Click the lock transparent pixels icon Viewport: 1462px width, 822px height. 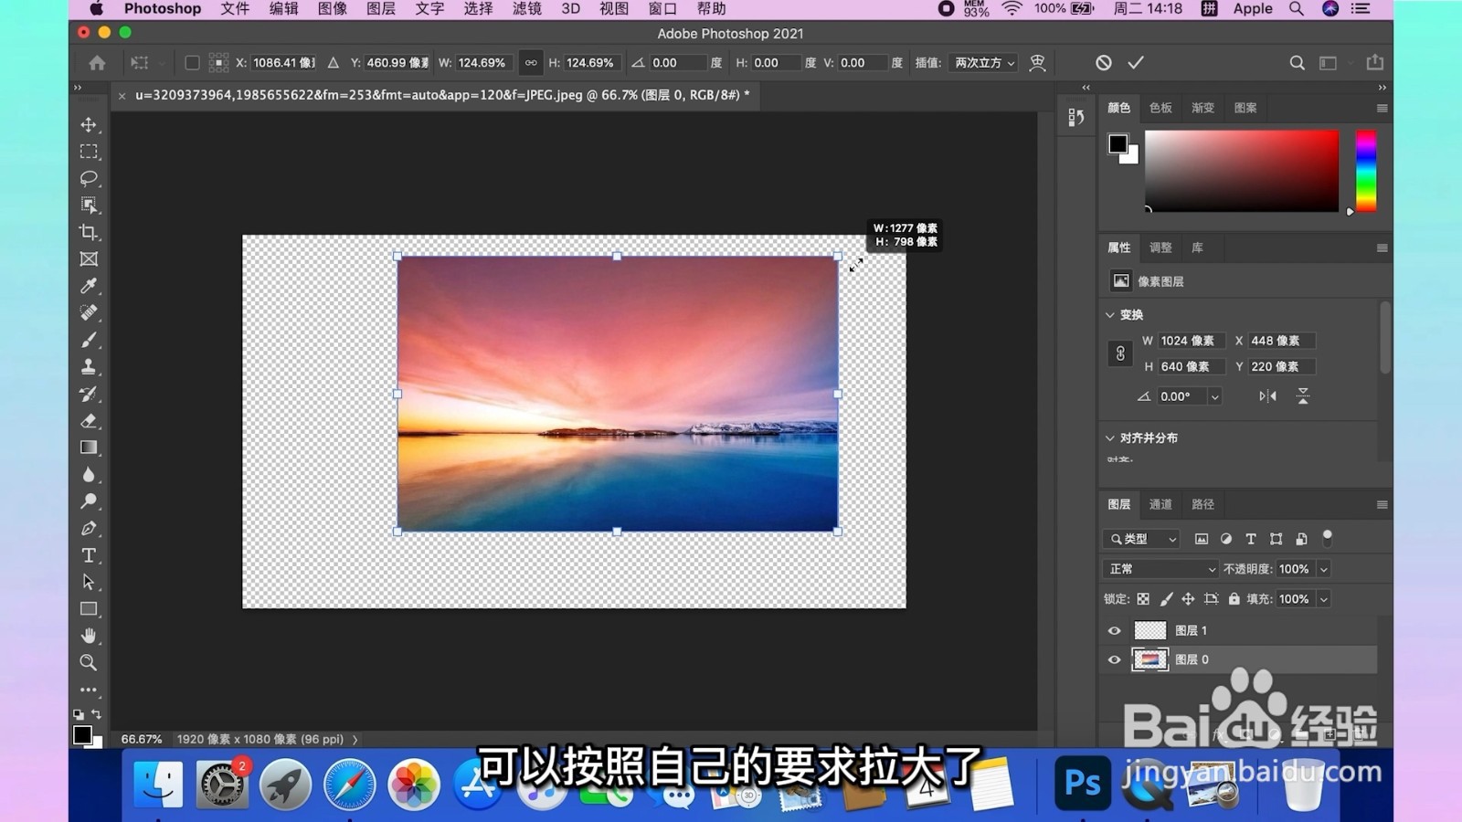pyautogui.click(x=1143, y=598)
